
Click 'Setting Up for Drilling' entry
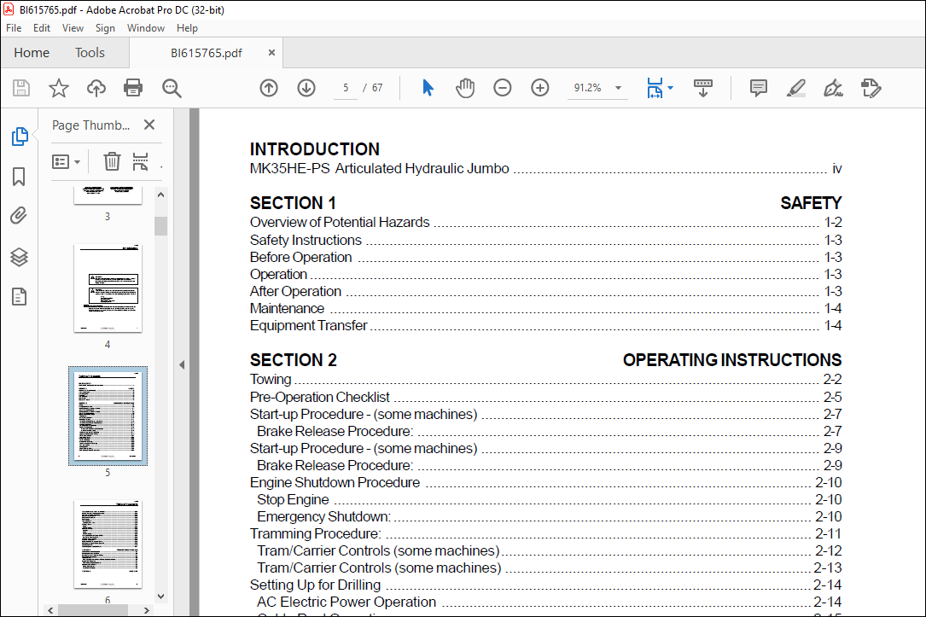tap(545, 585)
